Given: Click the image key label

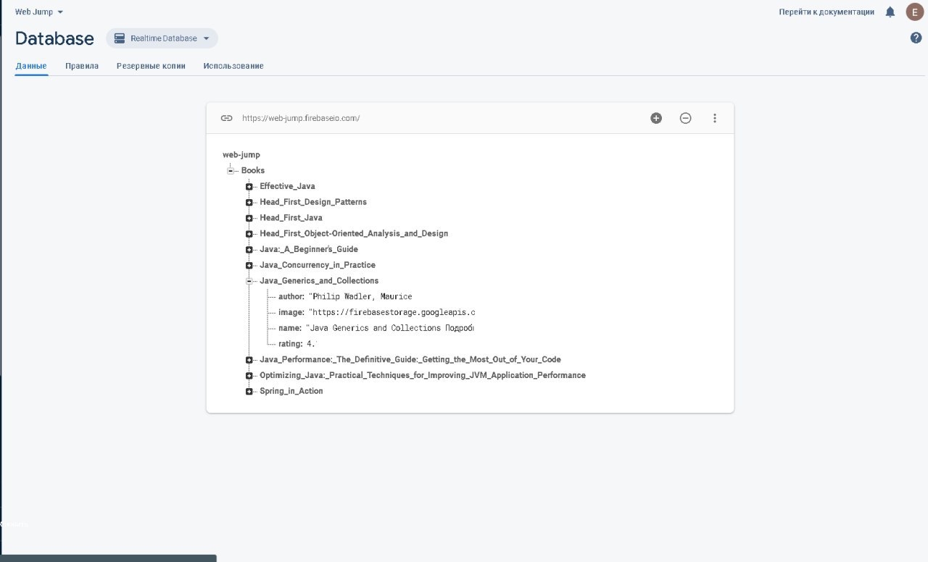Looking at the screenshot, I should tap(291, 313).
